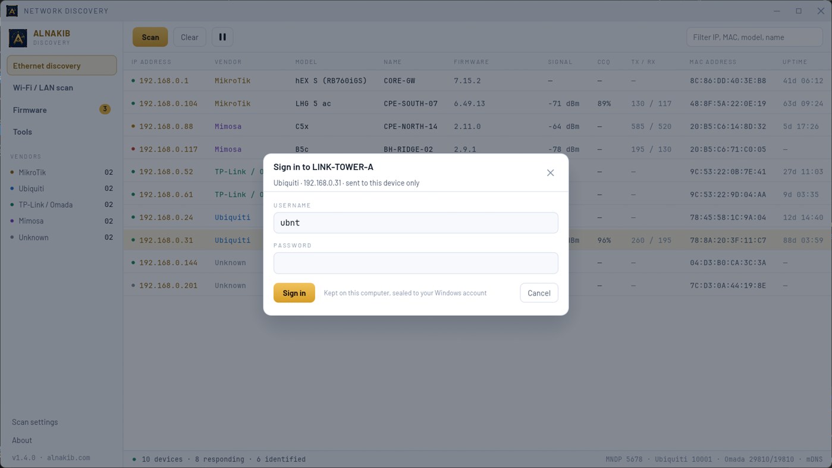
Task: Sort by the Name column header
Action: tap(393, 62)
